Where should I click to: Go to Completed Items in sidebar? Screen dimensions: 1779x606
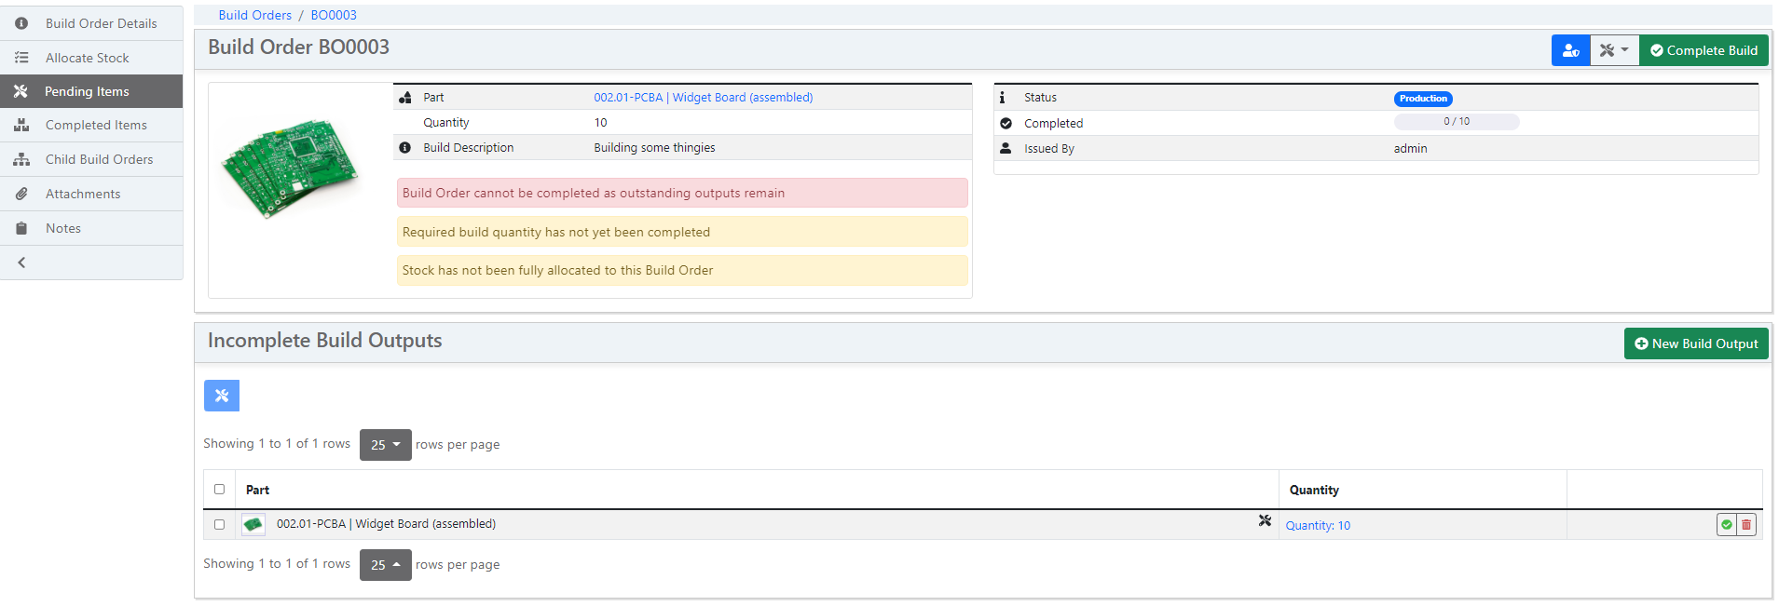pyautogui.click(x=96, y=125)
